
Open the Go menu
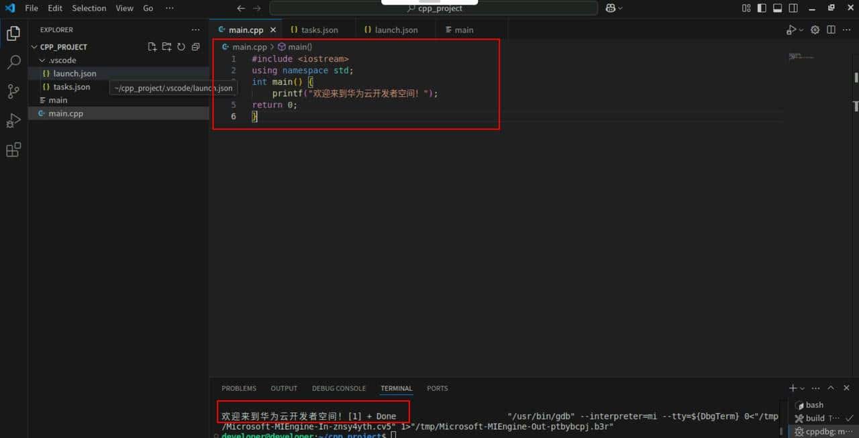148,8
